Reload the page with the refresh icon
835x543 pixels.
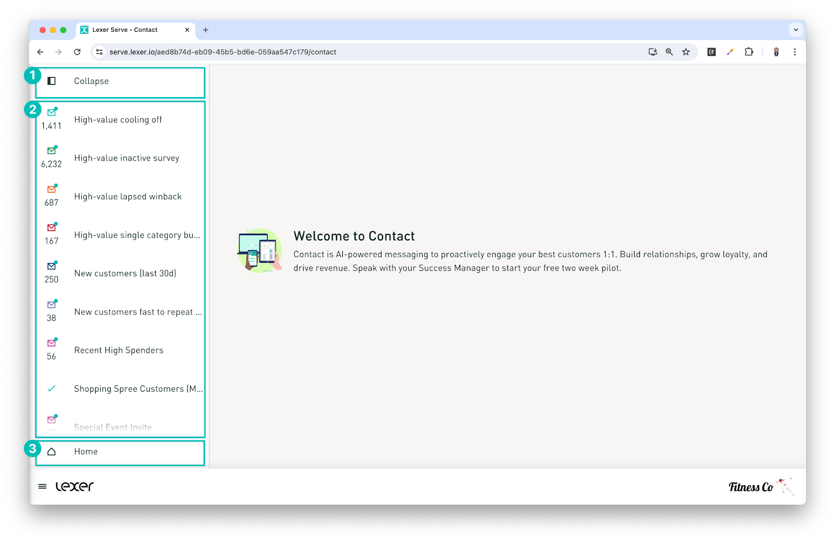[77, 52]
